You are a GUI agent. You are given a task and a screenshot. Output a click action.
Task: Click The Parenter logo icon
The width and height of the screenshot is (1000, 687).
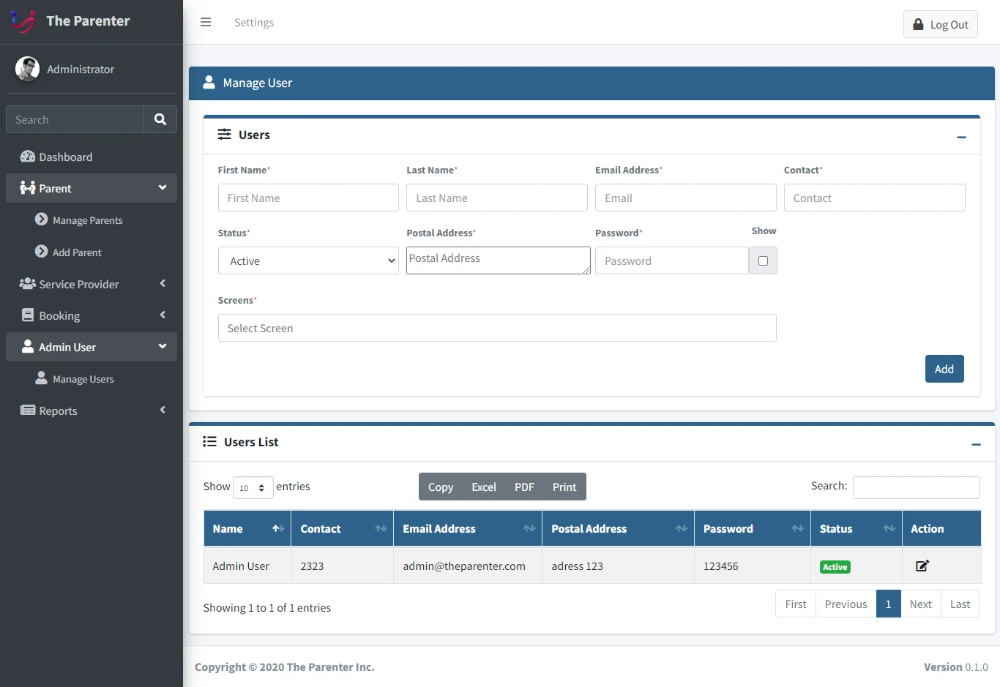(x=23, y=21)
